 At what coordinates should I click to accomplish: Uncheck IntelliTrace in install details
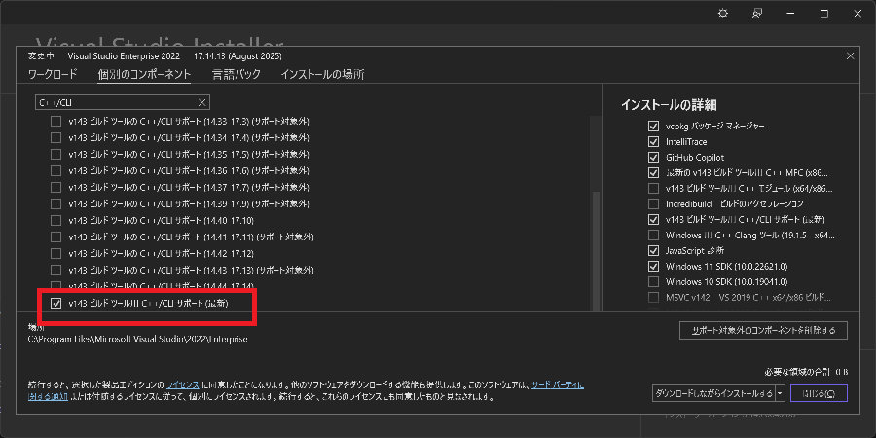pyautogui.click(x=653, y=142)
